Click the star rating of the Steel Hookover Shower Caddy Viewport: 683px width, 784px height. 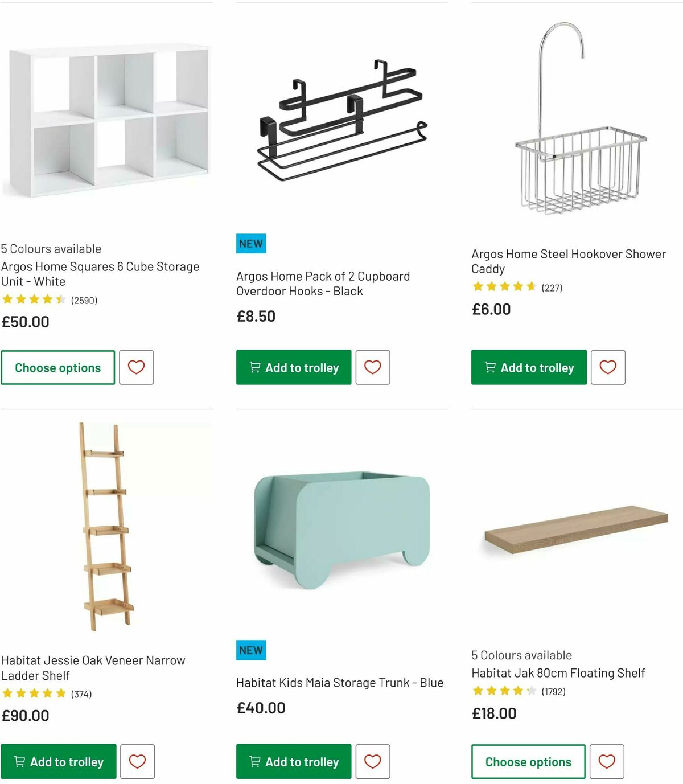[x=504, y=286]
